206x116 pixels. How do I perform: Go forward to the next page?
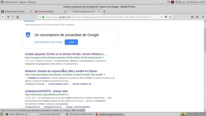(x=8, y=17)
